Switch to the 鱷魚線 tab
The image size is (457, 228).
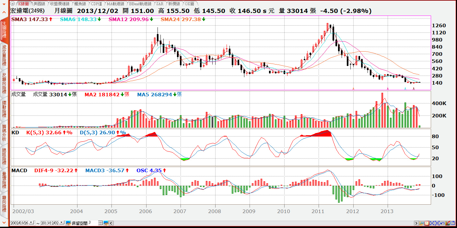coord(80,4)
